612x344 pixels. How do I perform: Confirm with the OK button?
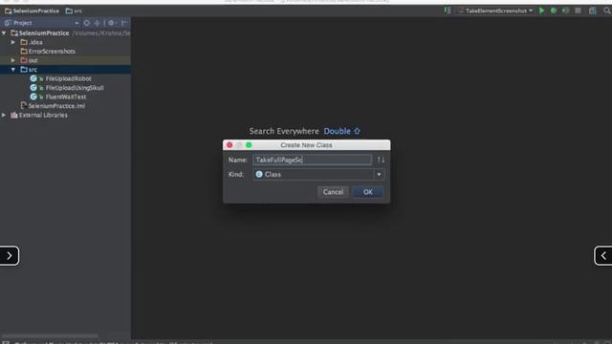point(367,192)
